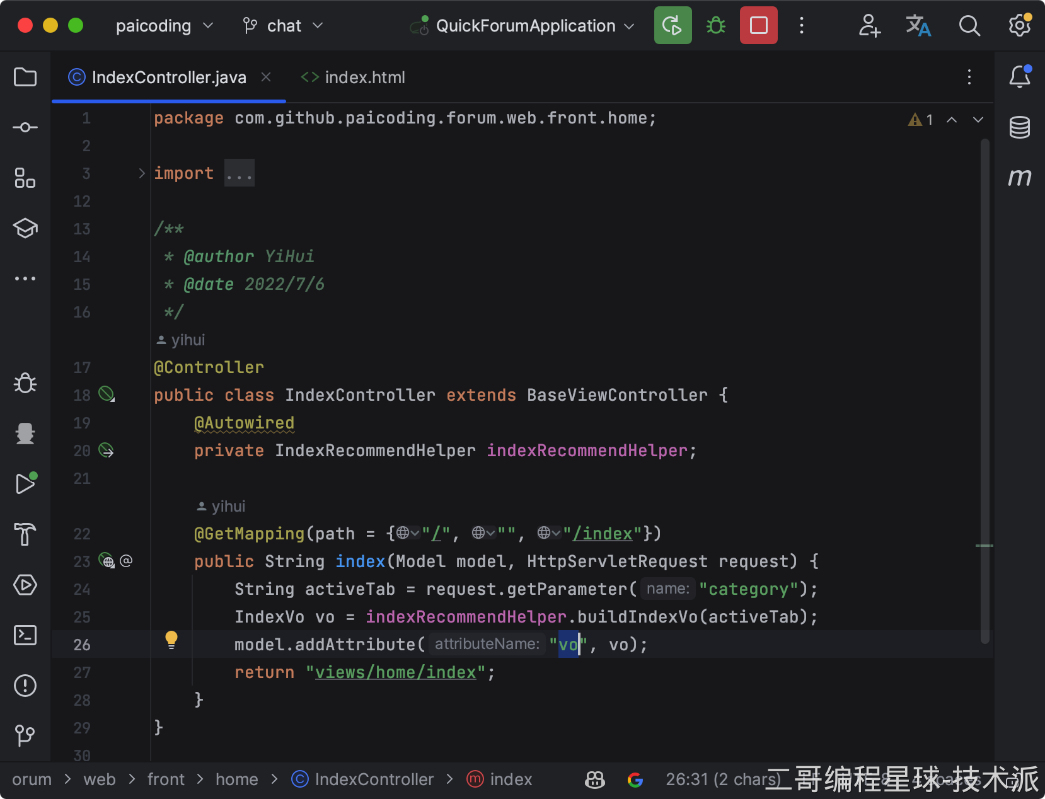Click the BaseViewController class name
This screenshot has width=1045, height=799.
(x=618, y=395)
